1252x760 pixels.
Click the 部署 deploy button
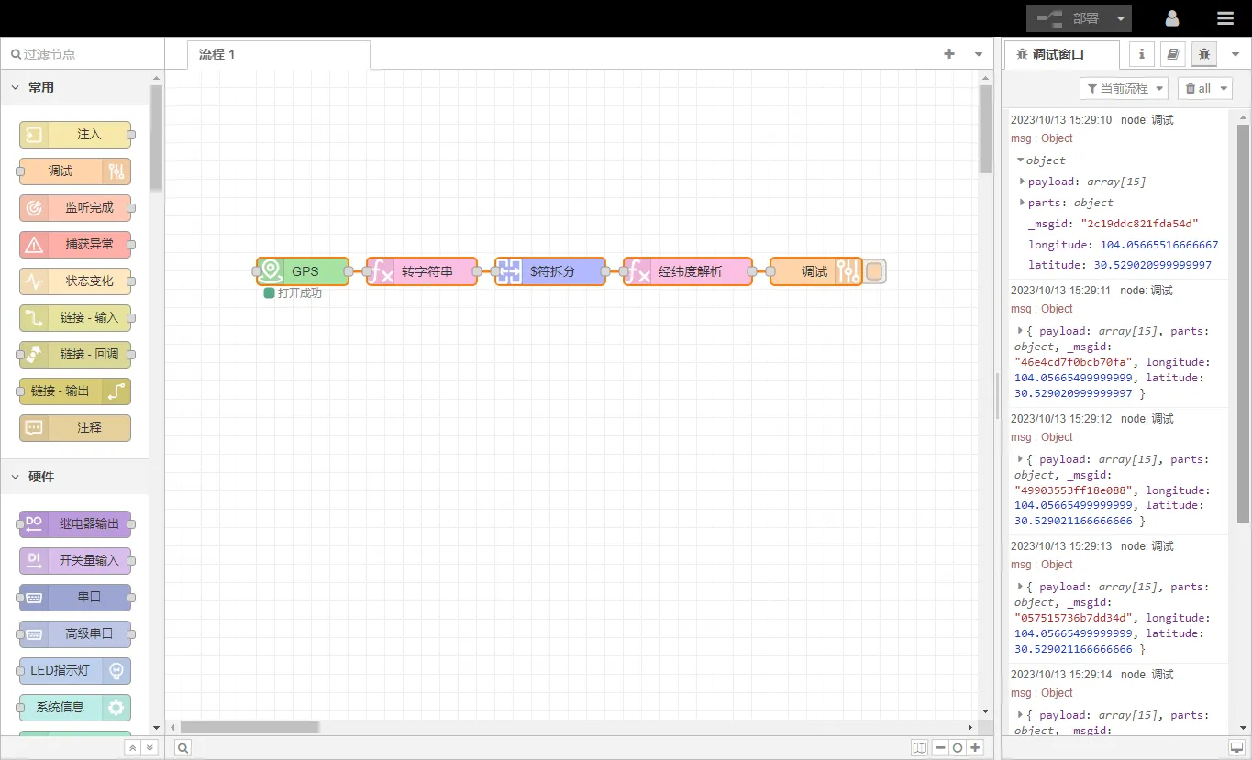(x=1069, y=18)
